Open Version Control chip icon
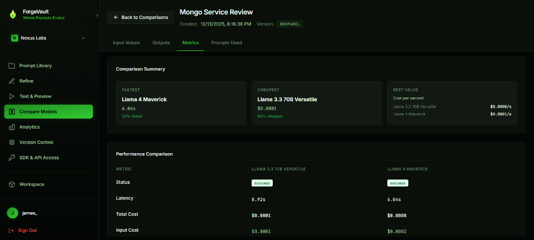The image size is (534, 240). click(x=12, y=143)
